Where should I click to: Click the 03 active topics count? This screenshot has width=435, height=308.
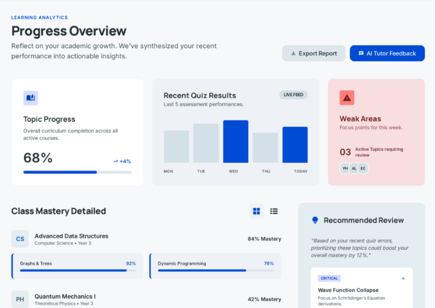tap(345, 152)
